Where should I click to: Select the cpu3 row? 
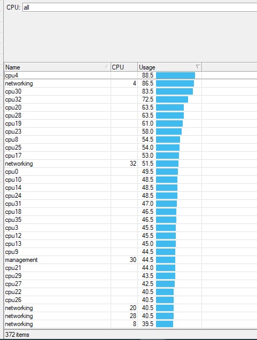pos(130,228)
